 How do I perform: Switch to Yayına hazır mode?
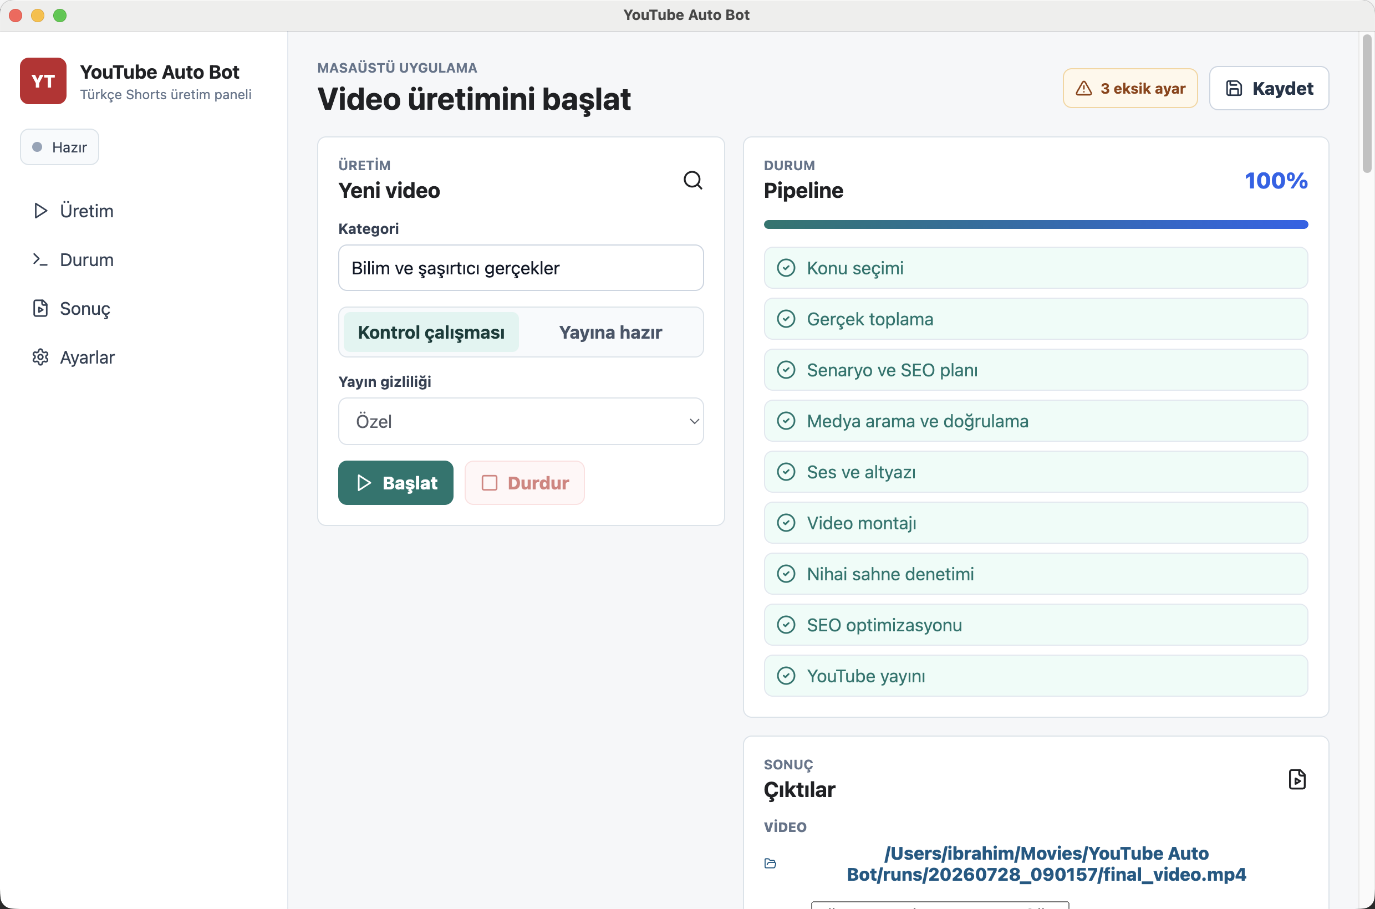(x=610, y=332)
